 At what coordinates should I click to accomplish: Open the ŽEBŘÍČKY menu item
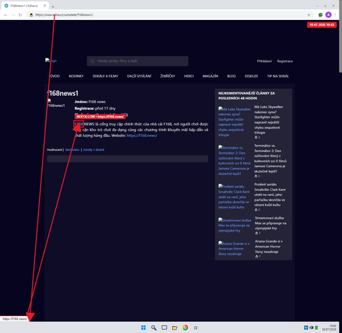(x=168, y=76)
